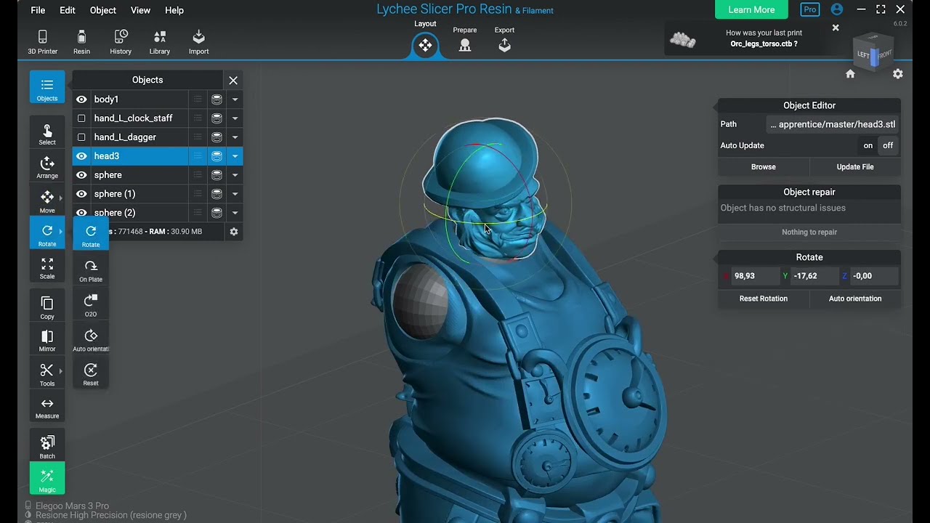Screen dimensions: 930x523
Task: Hide the sphere object
Action: click(x=81, y=175)
